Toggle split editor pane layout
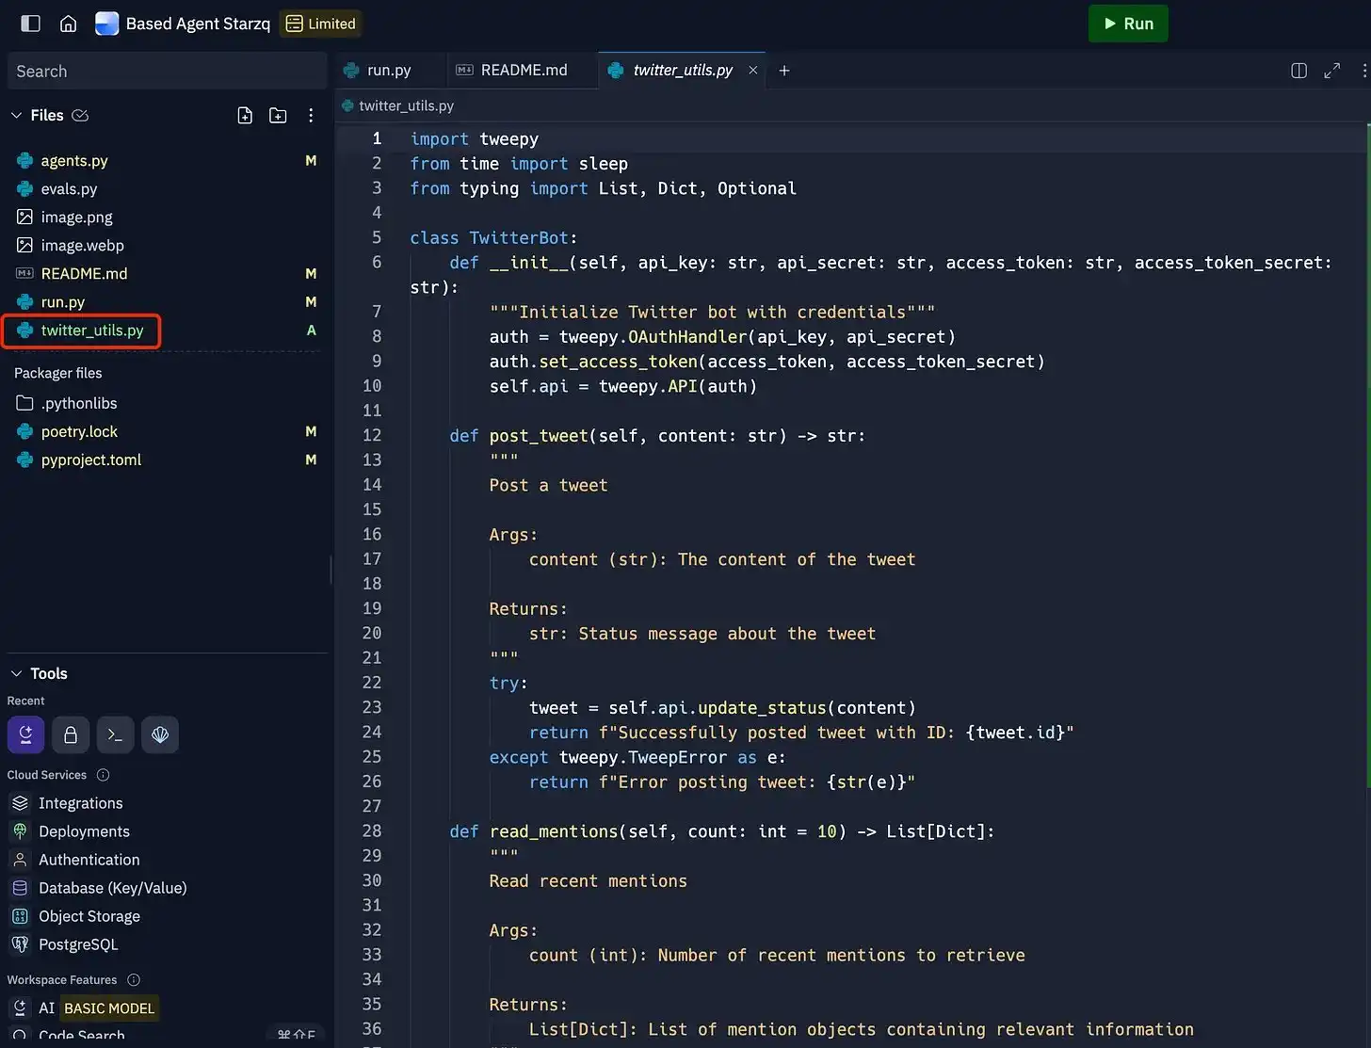This screenshot has height=1048, width=1371. [x=1298, y=71]
